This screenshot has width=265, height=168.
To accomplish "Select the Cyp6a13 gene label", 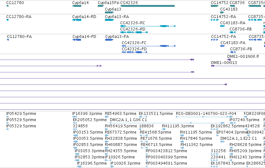I will click(113, 9).
